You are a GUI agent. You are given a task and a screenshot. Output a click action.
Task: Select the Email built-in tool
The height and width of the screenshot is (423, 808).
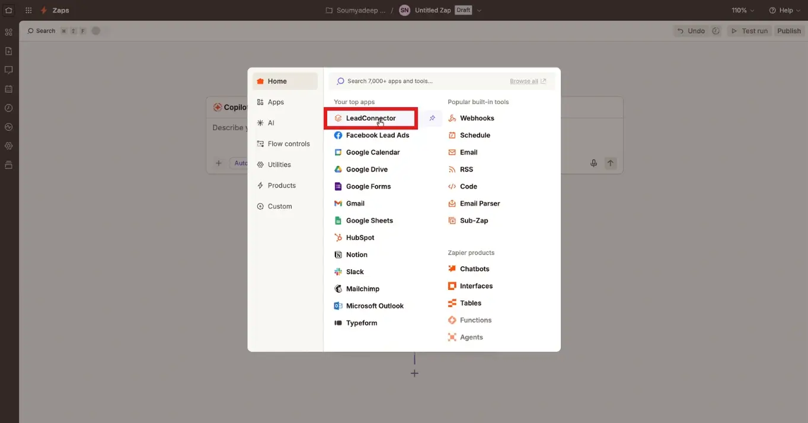point(463,153)
